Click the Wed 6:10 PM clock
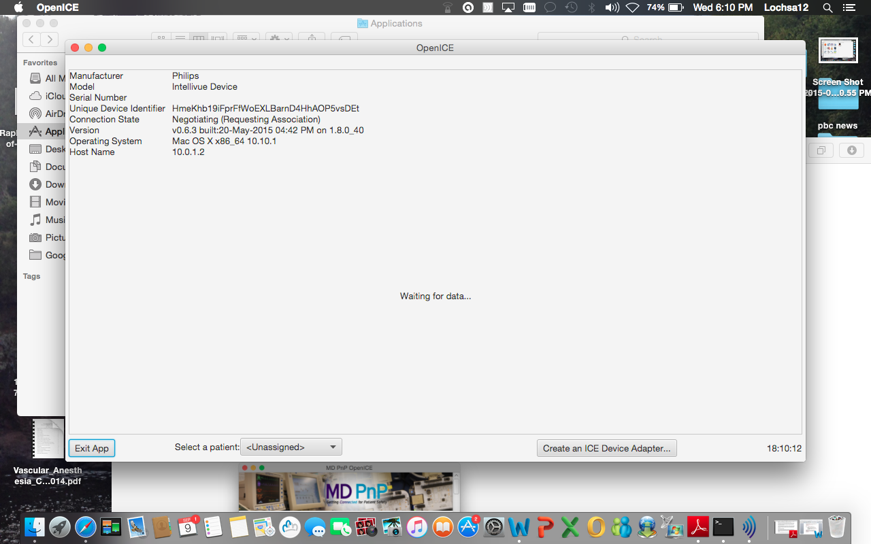Viewport: 871px width, 544px height. (723, 7)
